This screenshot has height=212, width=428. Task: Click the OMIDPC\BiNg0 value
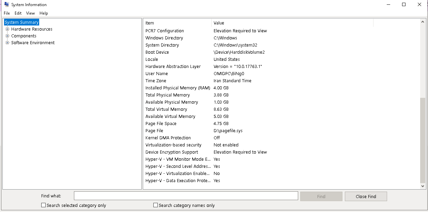229,74
